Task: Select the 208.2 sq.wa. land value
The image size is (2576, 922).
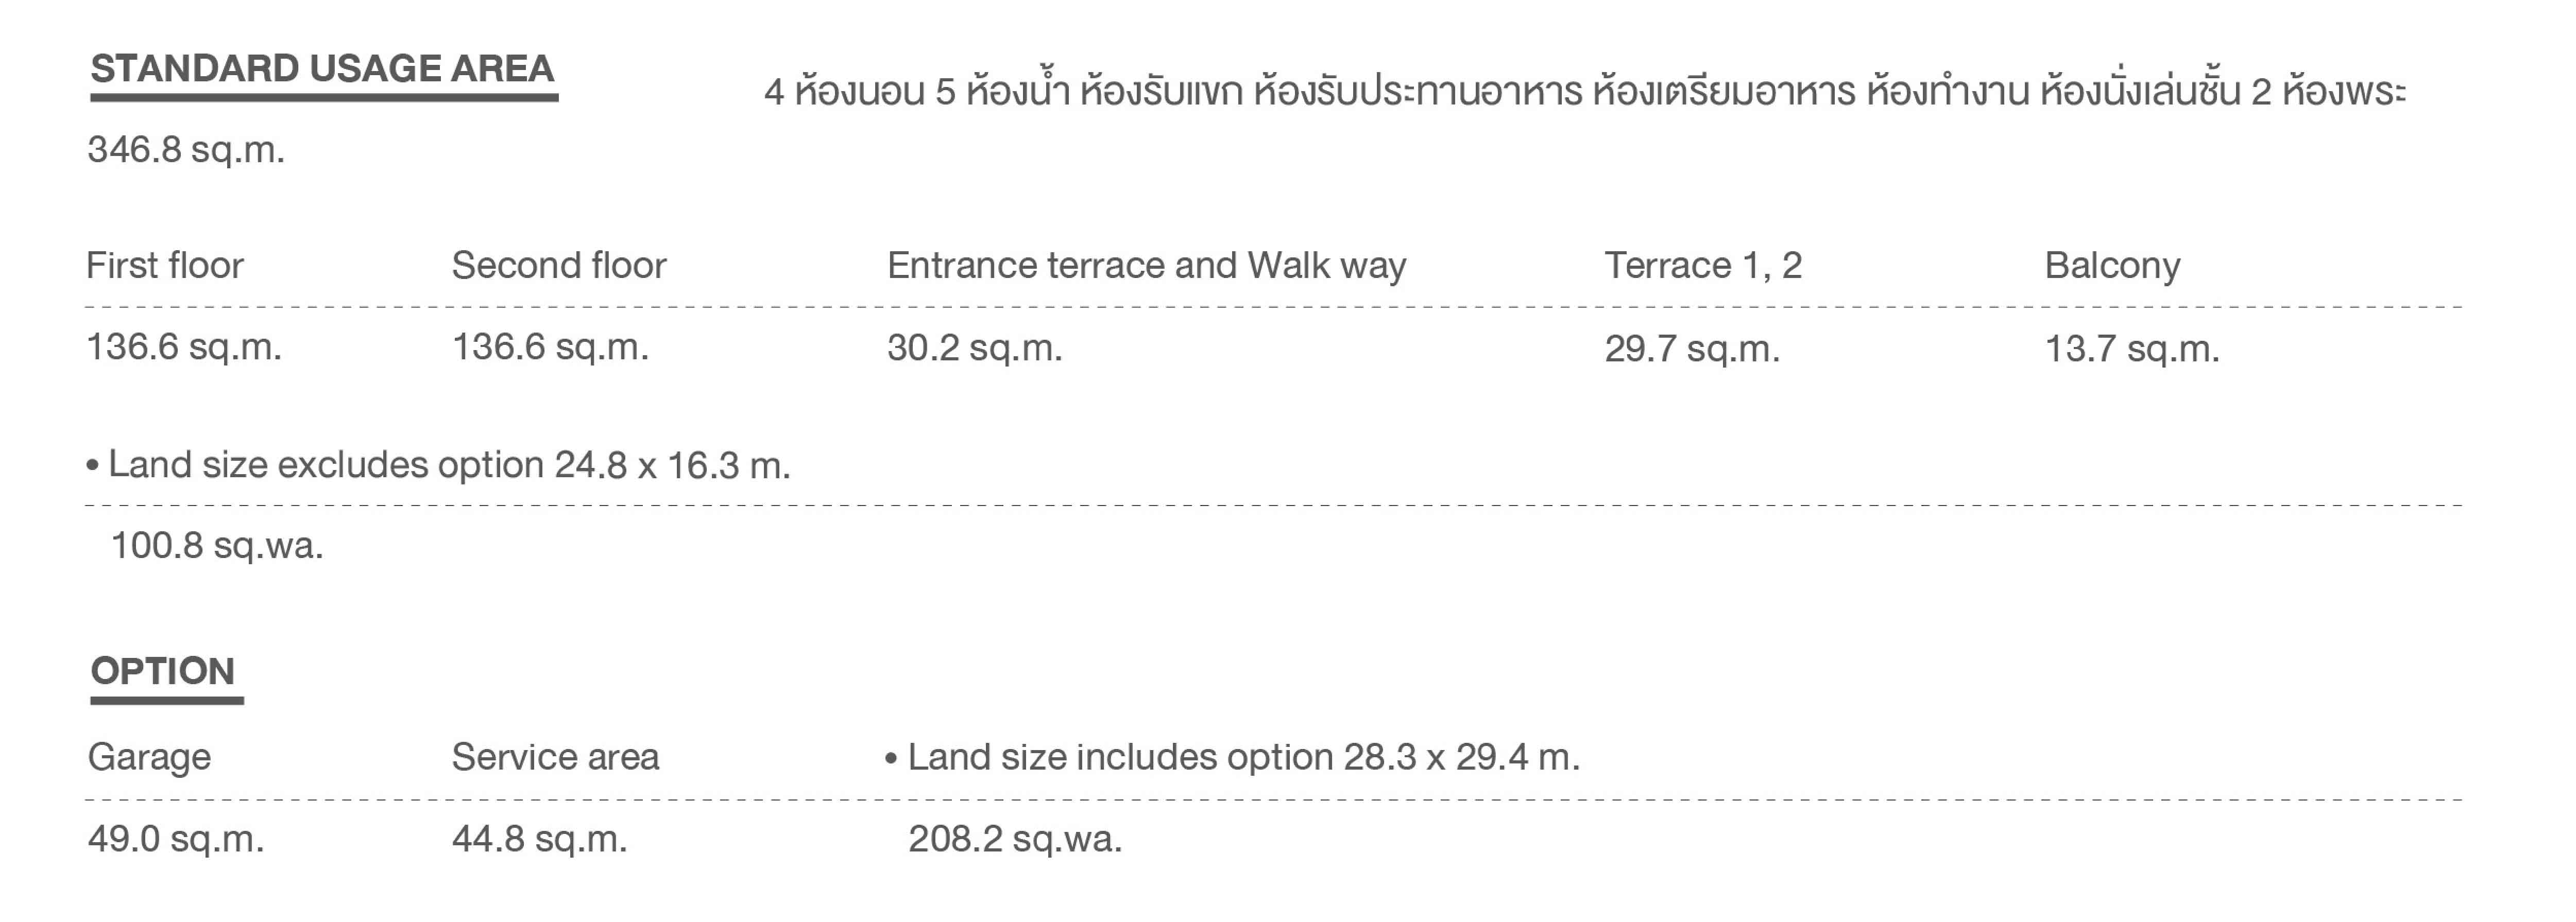Action: tap(1015, 839)
